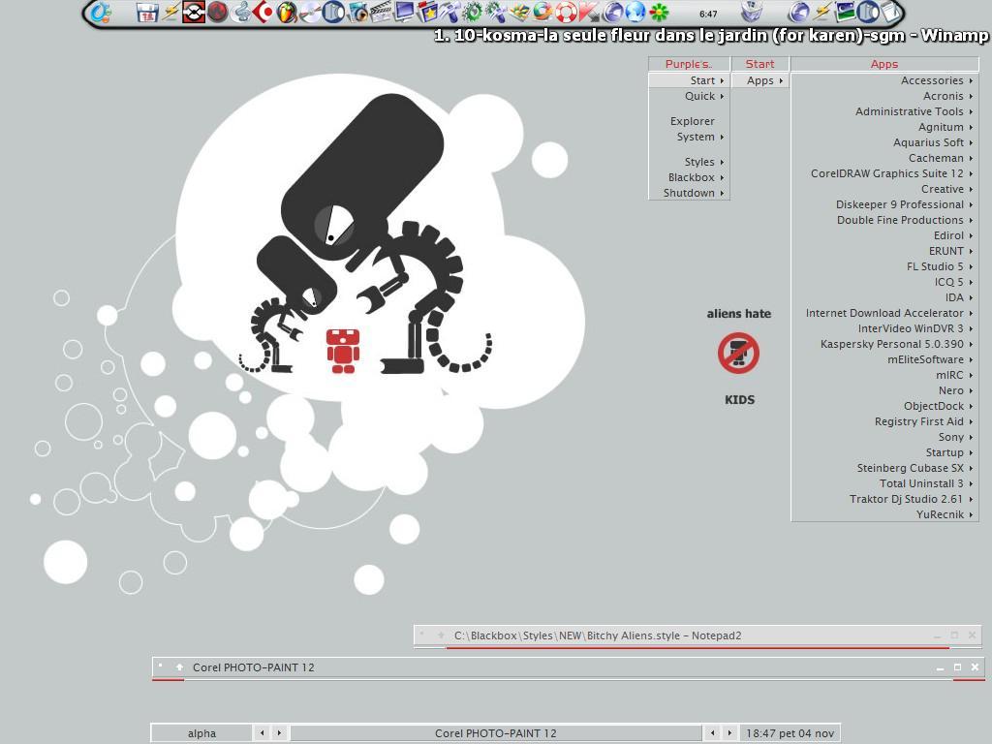Expand Administrative Tools submenu arrow

[x=971, y=112]
